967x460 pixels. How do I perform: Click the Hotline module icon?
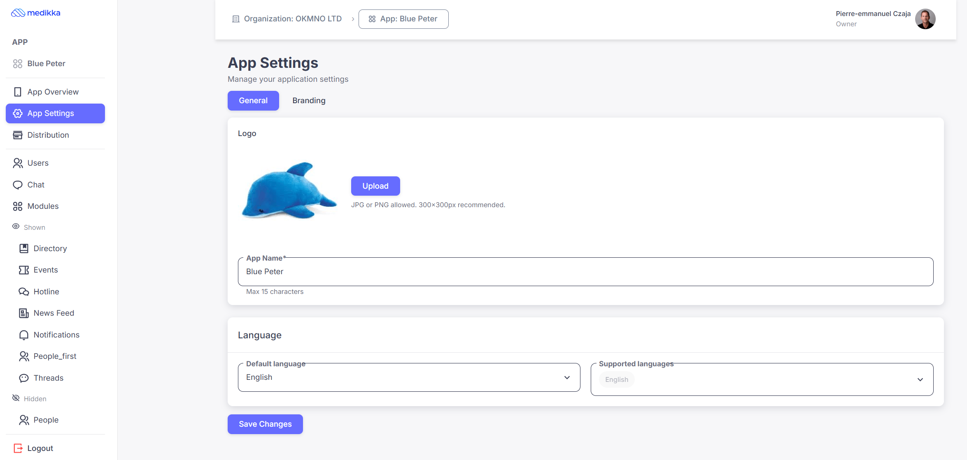23,292
